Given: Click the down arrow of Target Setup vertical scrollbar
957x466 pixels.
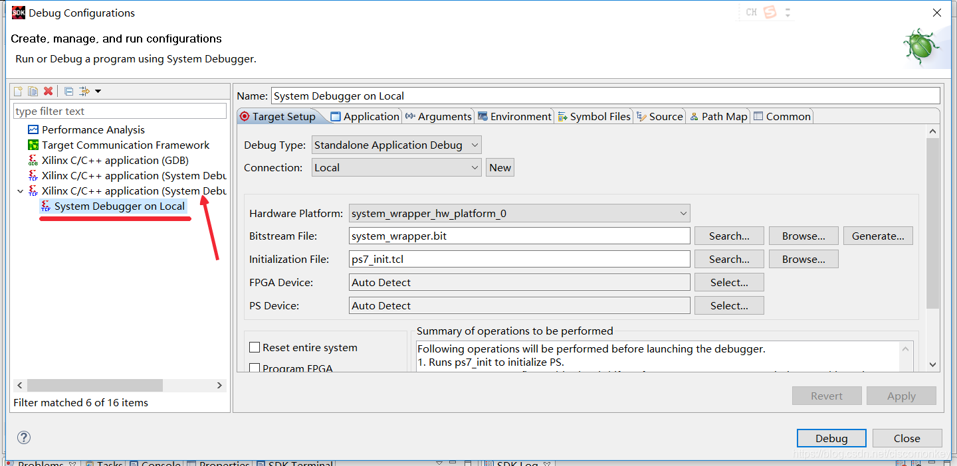Looking at the screenshot, I should click(932, 364).
